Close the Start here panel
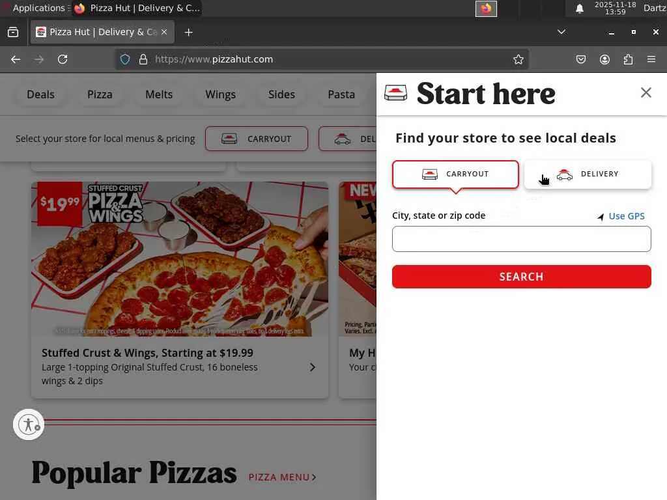 (646, 92)
